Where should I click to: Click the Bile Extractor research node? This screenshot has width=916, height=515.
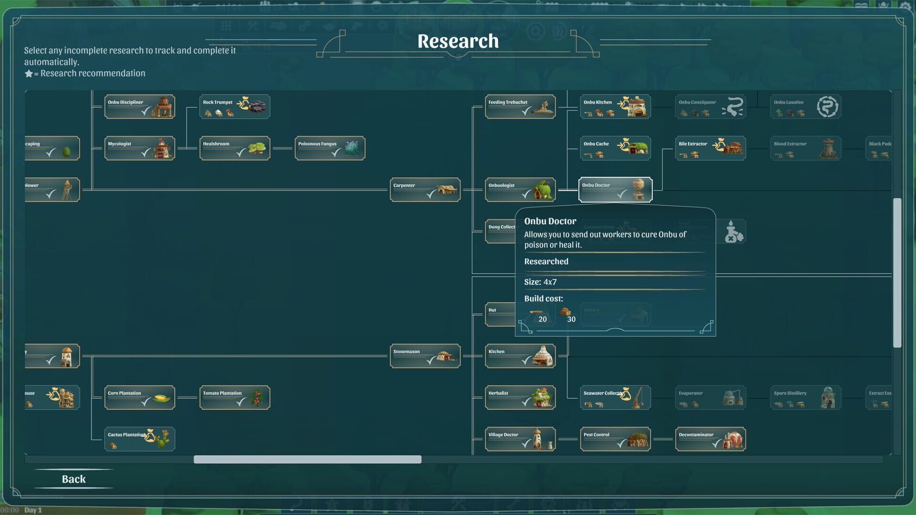tap(710, 148)
